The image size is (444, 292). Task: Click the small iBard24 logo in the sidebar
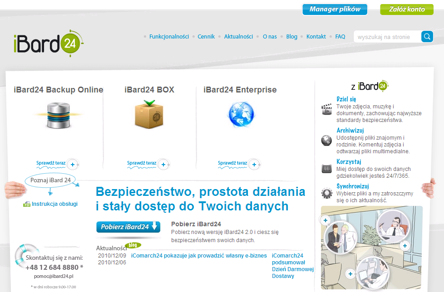tap(373, 86)
